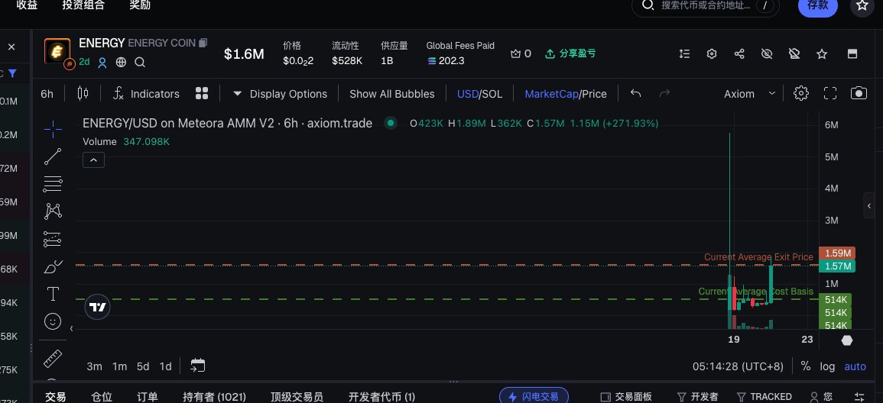Screen dimensions: 883x403
Task: Click the top-right star bookmark button
Action: 862,5
